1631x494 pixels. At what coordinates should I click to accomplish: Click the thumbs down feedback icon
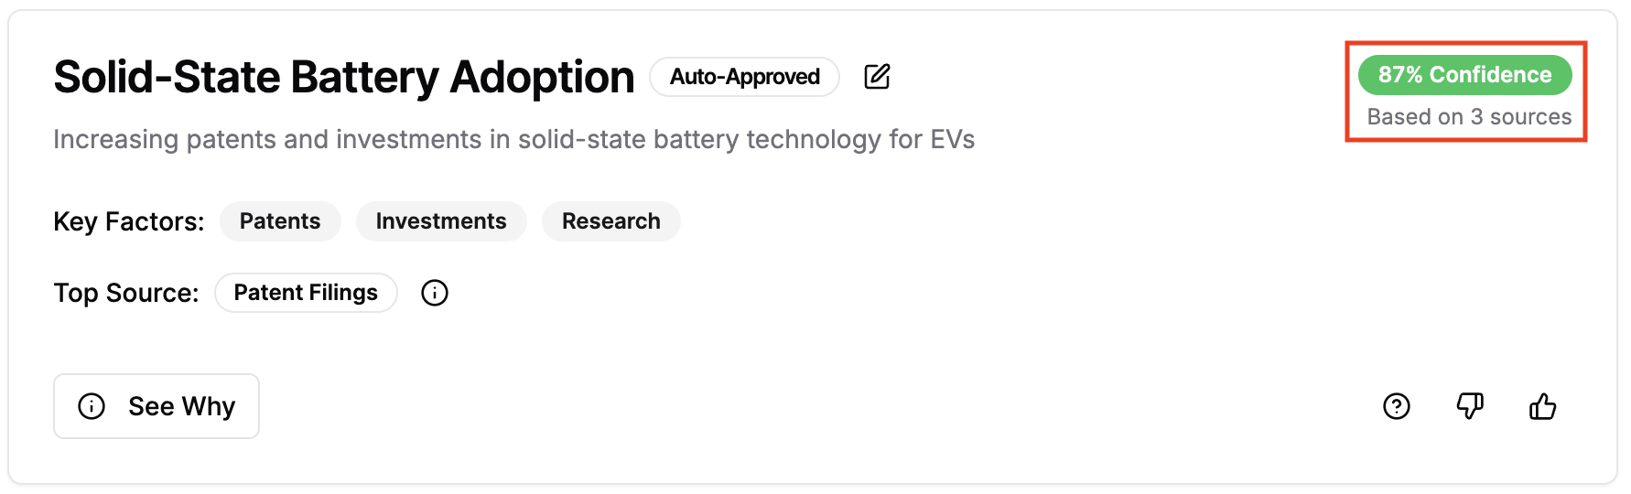1470,406
